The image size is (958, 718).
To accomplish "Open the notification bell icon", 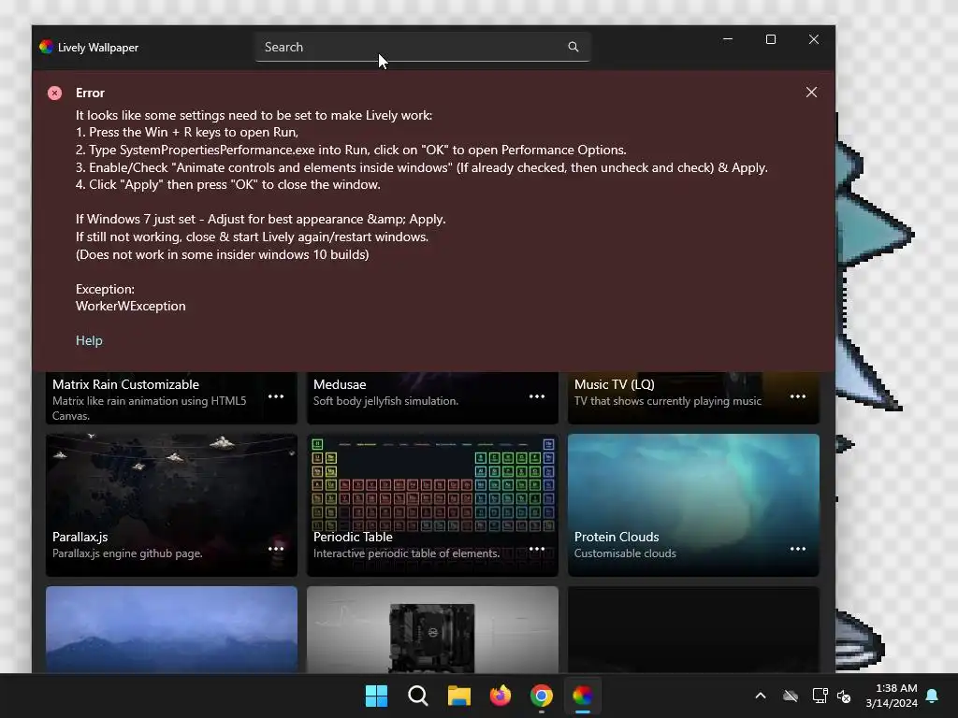I will coord(933,696).
